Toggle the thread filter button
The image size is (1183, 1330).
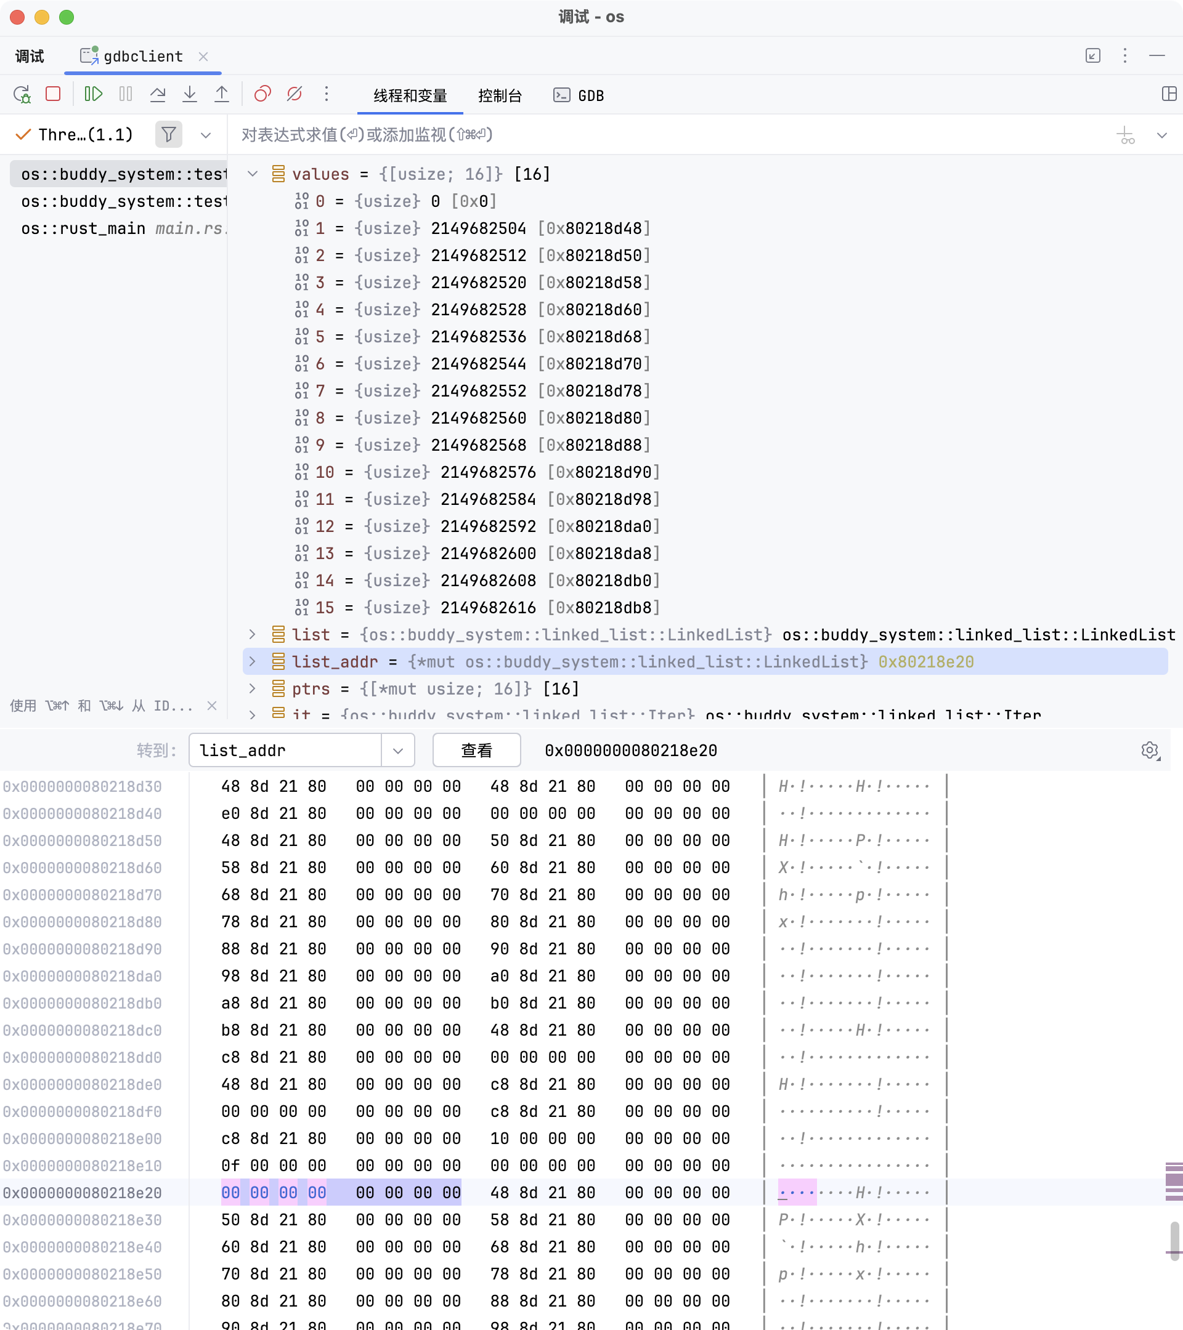169,135
